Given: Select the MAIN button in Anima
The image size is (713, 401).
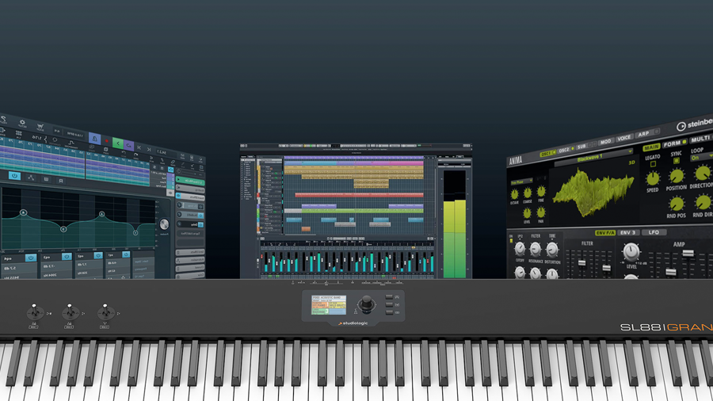Looking at the screenshot, I should coord(652,147).
